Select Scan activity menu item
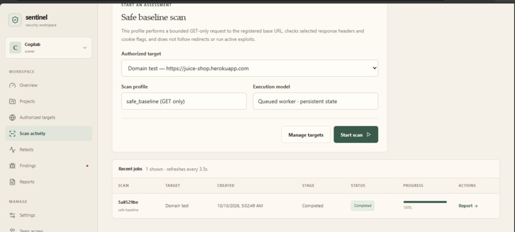Viewport: 515px width, 232px height. click(49, 133)
